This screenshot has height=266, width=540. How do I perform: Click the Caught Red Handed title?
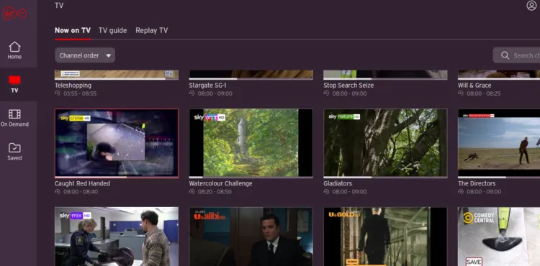click(x=82, y=183)
